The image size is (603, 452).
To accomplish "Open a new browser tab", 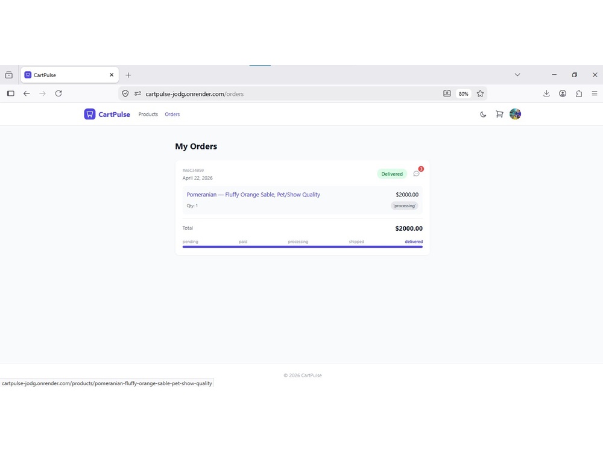I will 128,75.
